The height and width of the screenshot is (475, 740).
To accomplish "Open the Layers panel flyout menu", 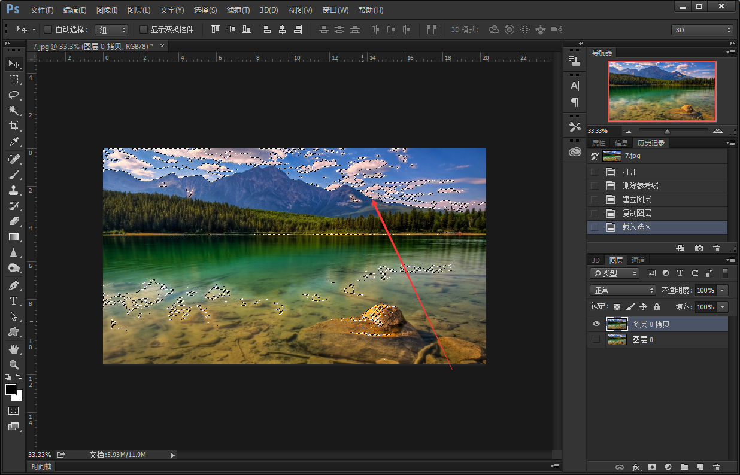I will click(x=730, y=260).
